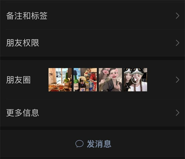Expand 朋友圈 using its right chevron
Image resolution: width=185 pixels, height=159 pixels.
[x=178, y=80]
